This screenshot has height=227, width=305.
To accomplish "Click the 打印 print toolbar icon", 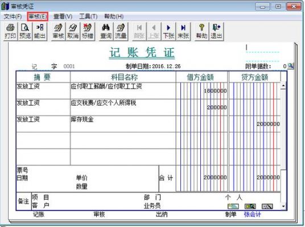I will click(x=10, y=31).
